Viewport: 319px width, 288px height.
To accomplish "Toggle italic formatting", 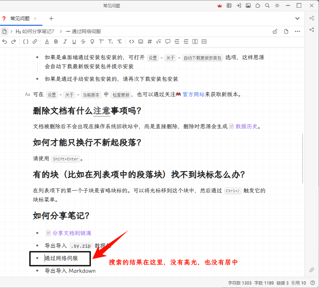I will pyautogui.click(x=65, y=42).
